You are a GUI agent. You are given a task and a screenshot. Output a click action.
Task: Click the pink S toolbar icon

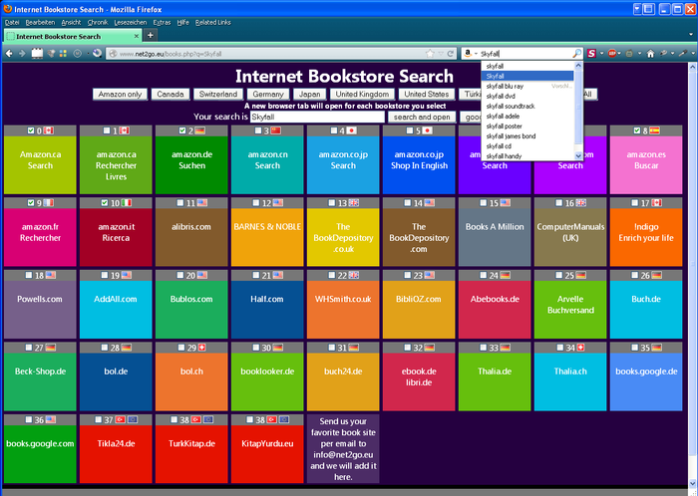click(591, 54)
